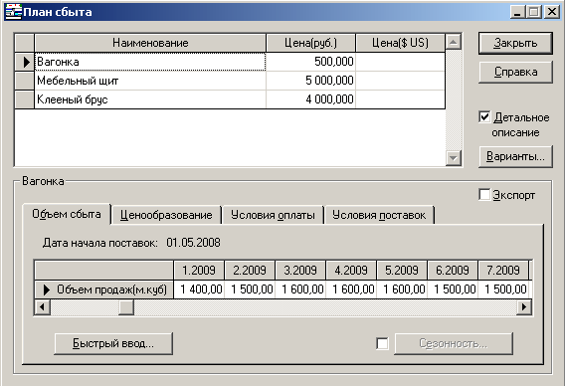Click price cell 4 000,000
This screenshot has height=386, width=565.
310,99
